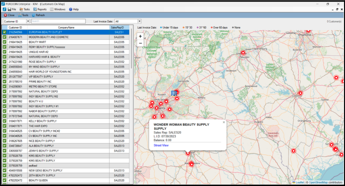Click the Refresh toolbar button
The height and width of the screenshot is (186, 345).
[38, 15]
